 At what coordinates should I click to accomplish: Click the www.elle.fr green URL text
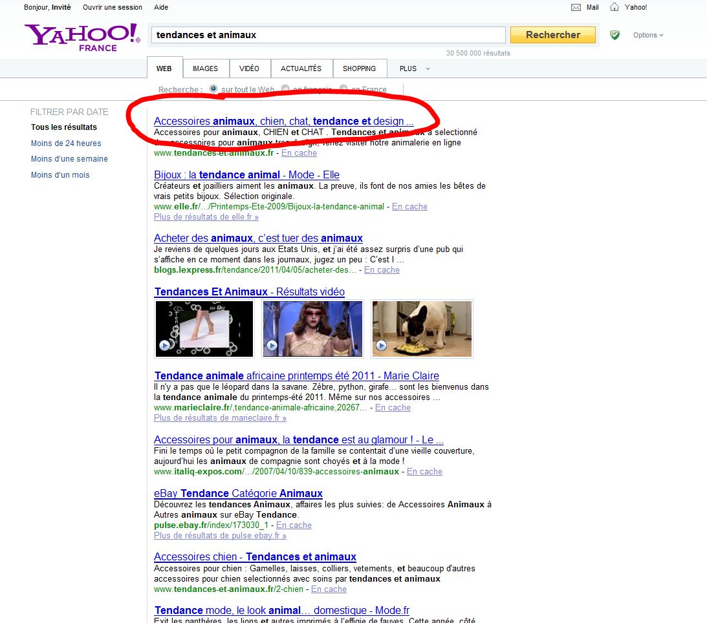click(x=268, y=206)
